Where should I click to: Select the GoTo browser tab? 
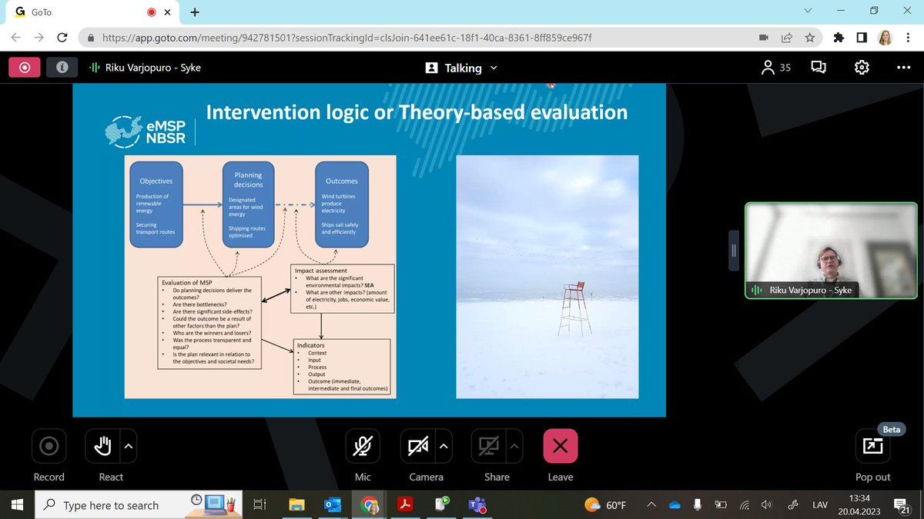[x=91, y=12]
